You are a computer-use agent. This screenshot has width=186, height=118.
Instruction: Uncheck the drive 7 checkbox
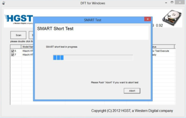coord(12,55)
